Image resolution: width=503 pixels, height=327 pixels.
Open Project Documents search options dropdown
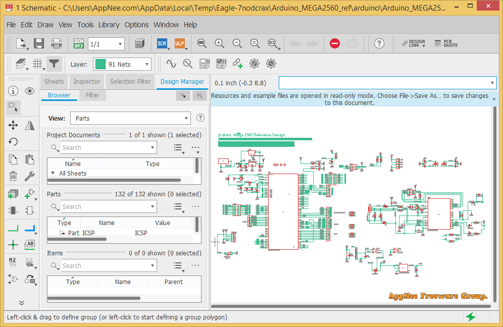point(153,147)
